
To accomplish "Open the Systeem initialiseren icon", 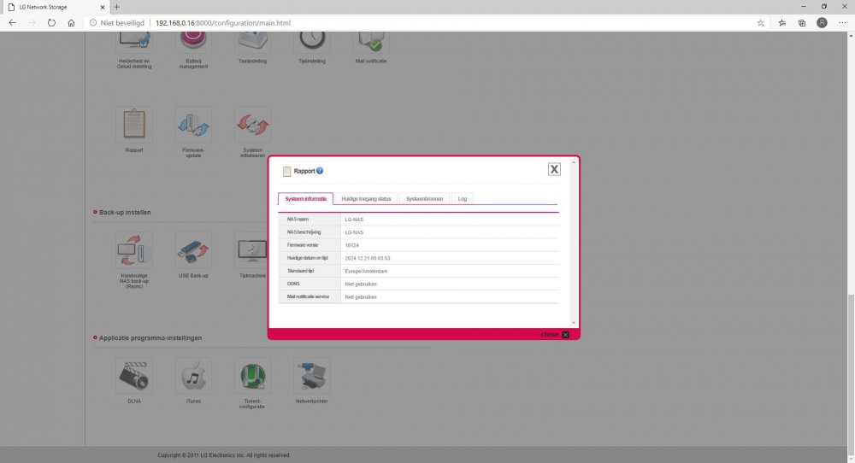I will (x=252, y=125).
